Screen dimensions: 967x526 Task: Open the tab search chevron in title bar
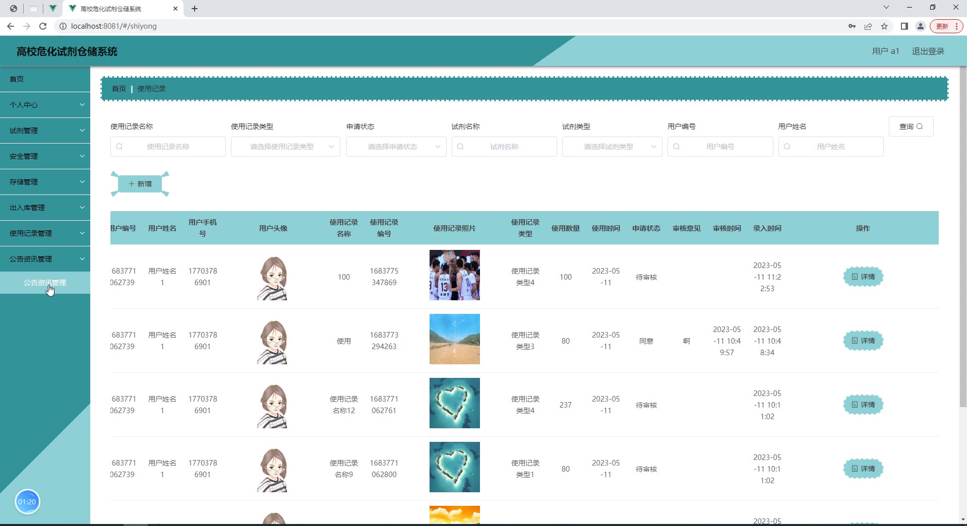(886, 7)
